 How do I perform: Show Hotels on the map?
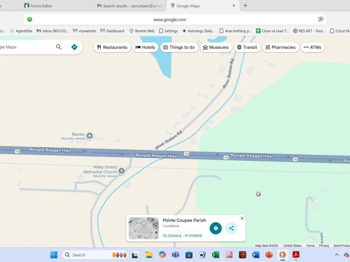point(145,47)
